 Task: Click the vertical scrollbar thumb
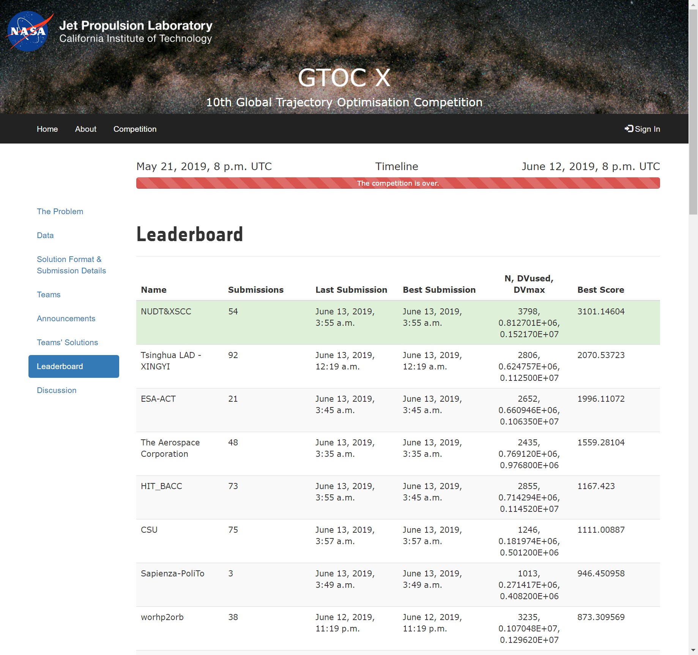[x=693, y=112]
